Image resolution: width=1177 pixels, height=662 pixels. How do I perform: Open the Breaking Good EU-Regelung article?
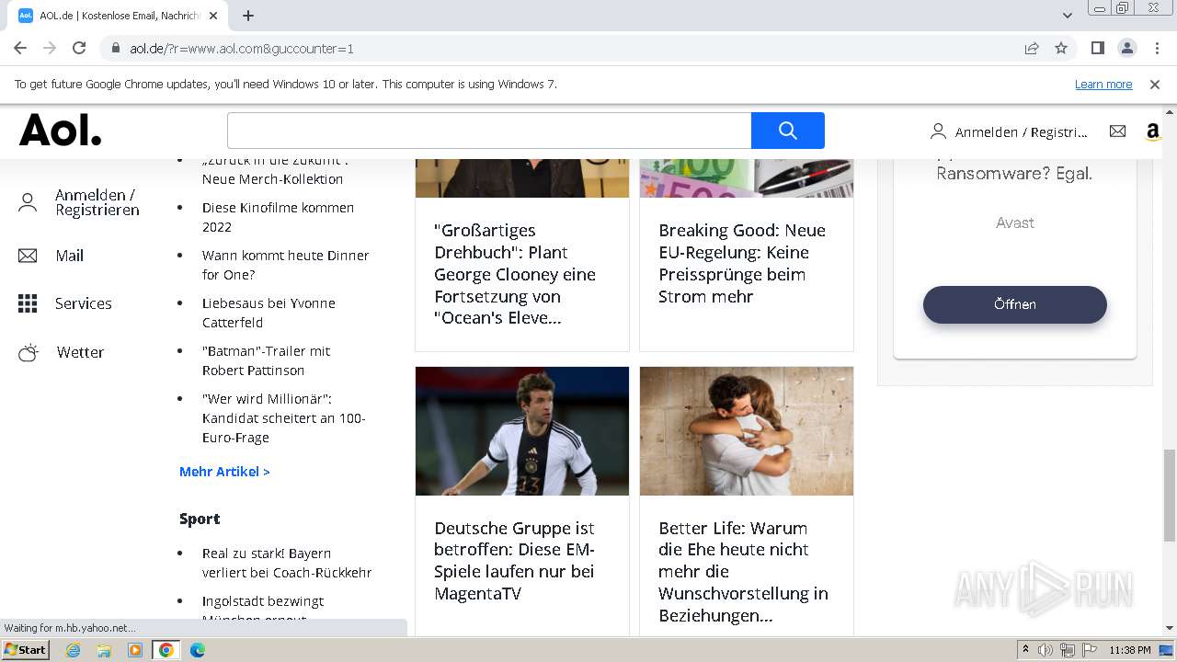pos(742,263)
